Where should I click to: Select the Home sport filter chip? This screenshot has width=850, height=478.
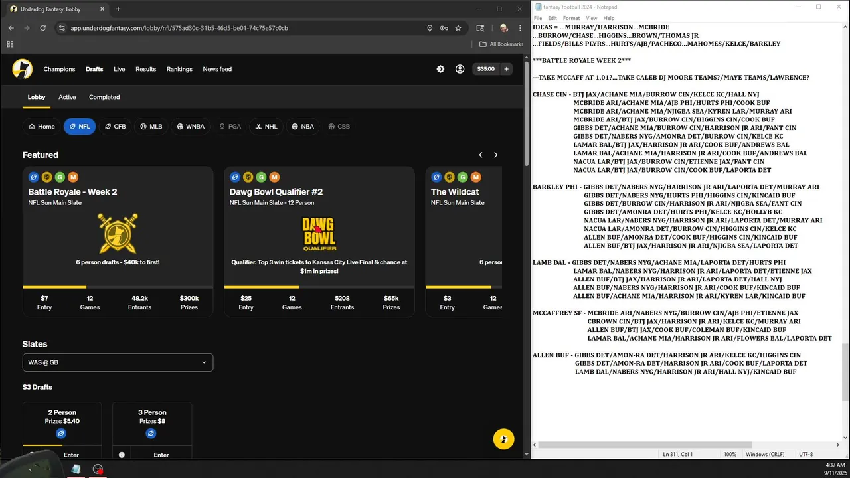pos(42,127)
